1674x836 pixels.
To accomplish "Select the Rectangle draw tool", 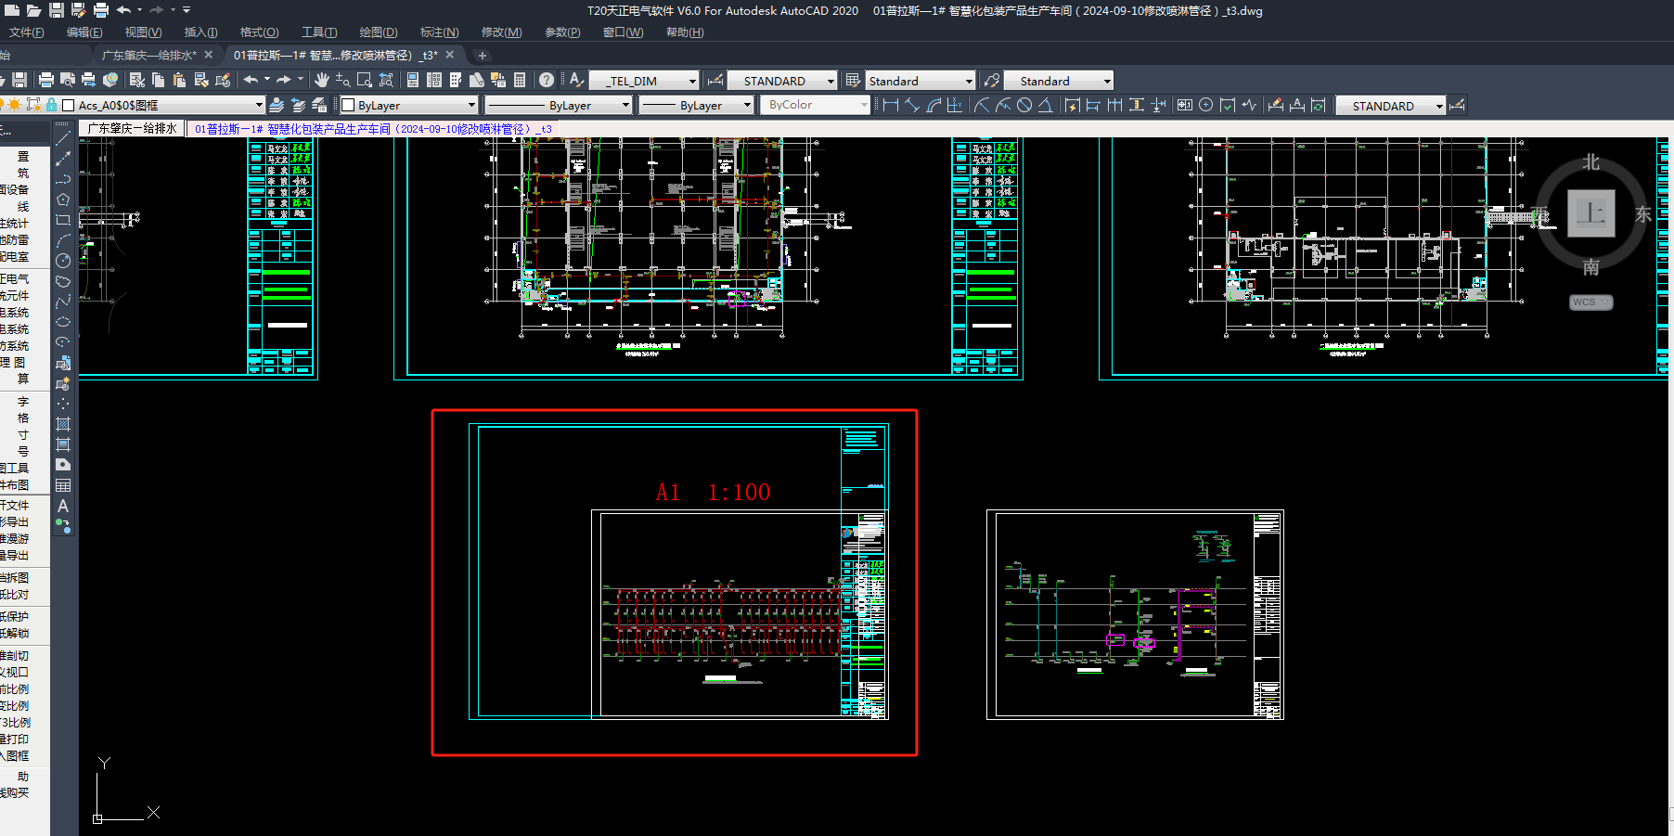I will (x=63, y=220).
